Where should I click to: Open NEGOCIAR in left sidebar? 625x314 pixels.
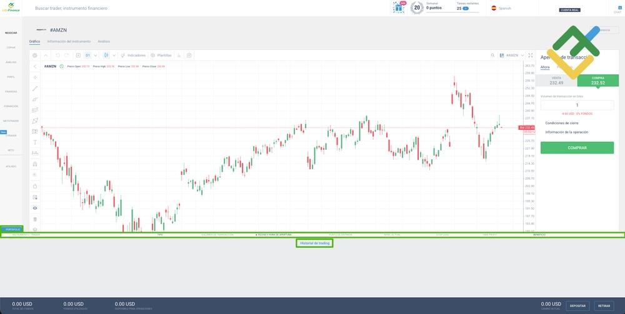[x=11, y=33]
